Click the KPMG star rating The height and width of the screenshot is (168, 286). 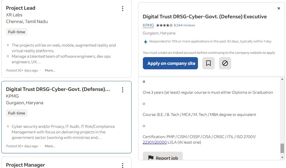point(164,25)
